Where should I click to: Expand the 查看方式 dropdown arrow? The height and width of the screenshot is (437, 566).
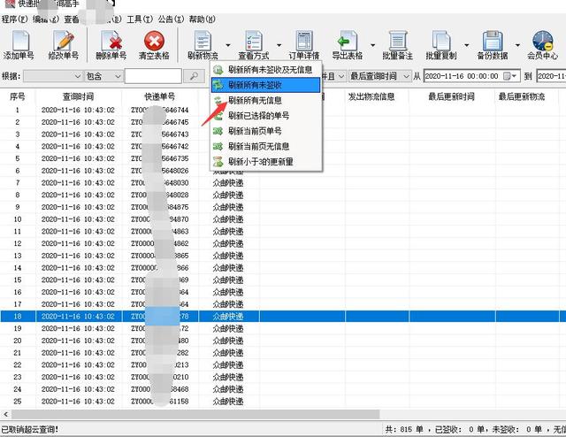[x=279, y=45]
